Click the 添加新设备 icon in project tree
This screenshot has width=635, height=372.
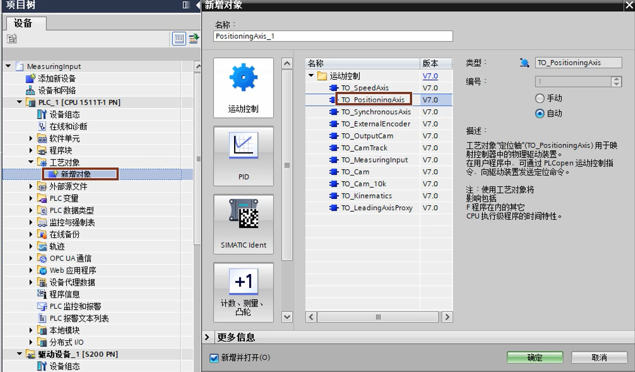[x=31, y=78]
